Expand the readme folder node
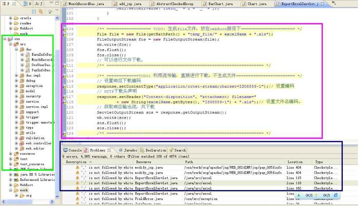The width and height of the screenshot is (360, 206). [x=10, y=23]
